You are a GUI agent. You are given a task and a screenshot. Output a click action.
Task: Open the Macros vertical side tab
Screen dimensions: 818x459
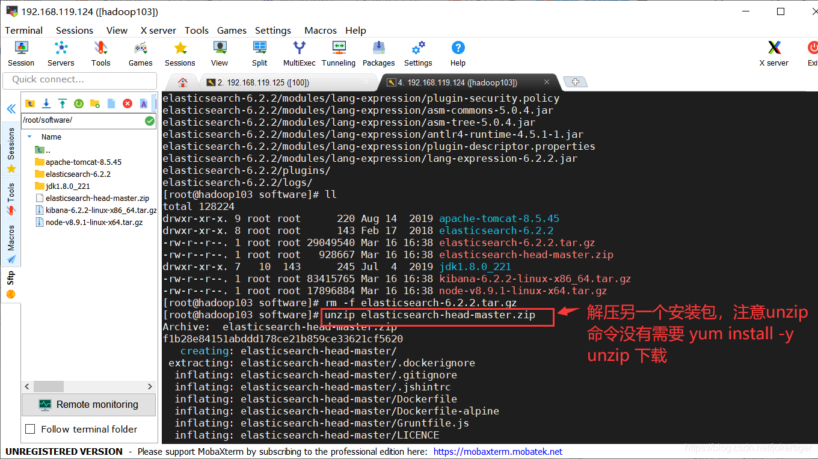pos(11,243)
